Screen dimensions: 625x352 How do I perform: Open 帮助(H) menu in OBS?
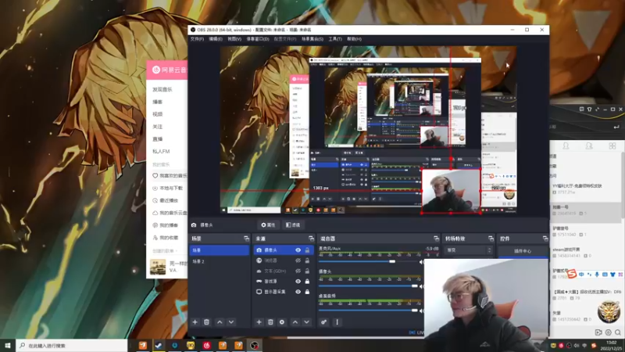click(x=354, y=39)
